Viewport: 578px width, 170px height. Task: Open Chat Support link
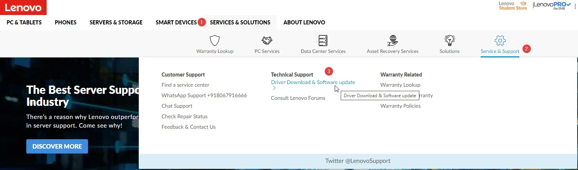click(x=177, y=106)
